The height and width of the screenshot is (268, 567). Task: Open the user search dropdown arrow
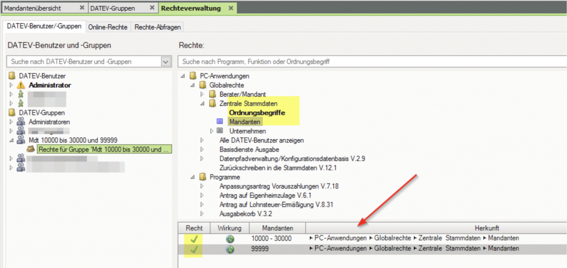(166, 62)
